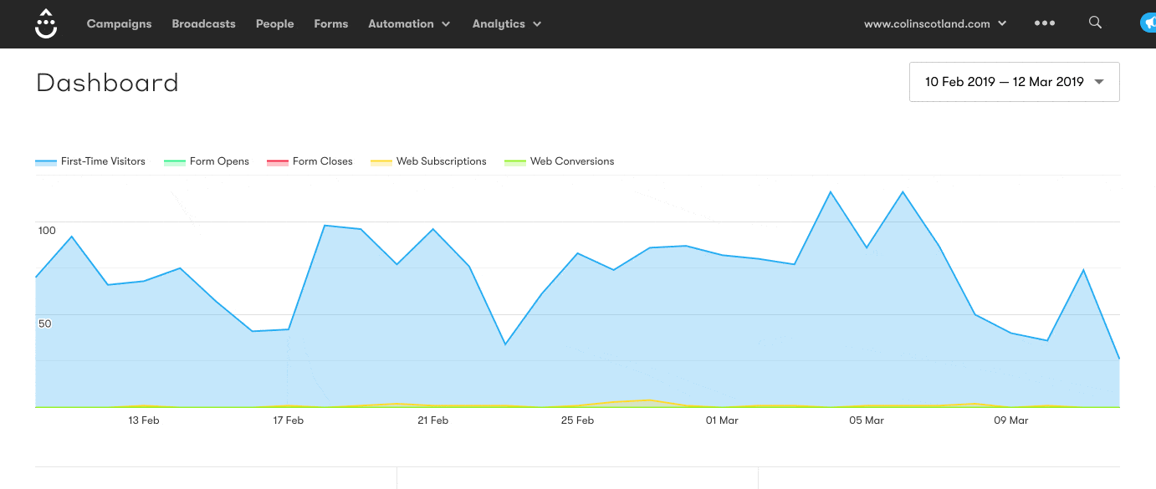Toggle Web Conversions series in legend
Viewport: 1156px width, 489px height.
coord(559,161)
